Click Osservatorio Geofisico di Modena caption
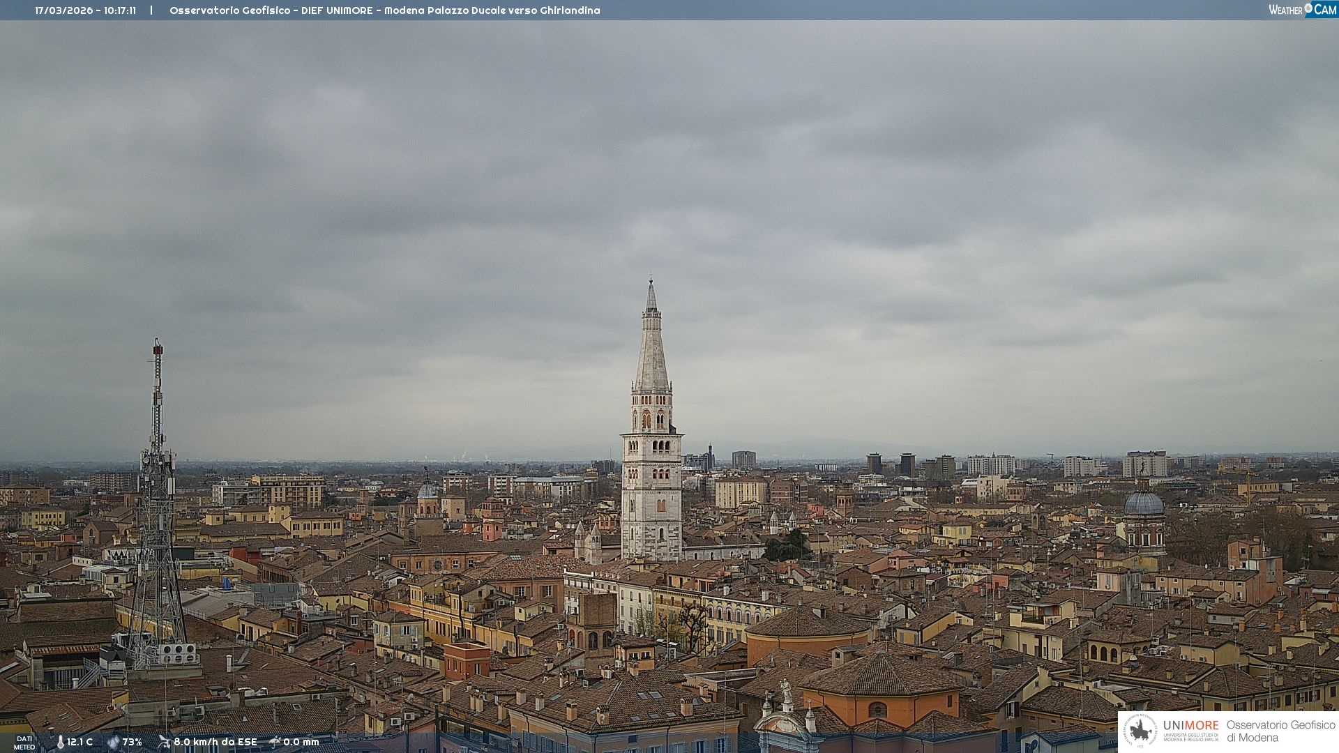The width and height of the screenshot is (1339, 753). coord(1280,731)
